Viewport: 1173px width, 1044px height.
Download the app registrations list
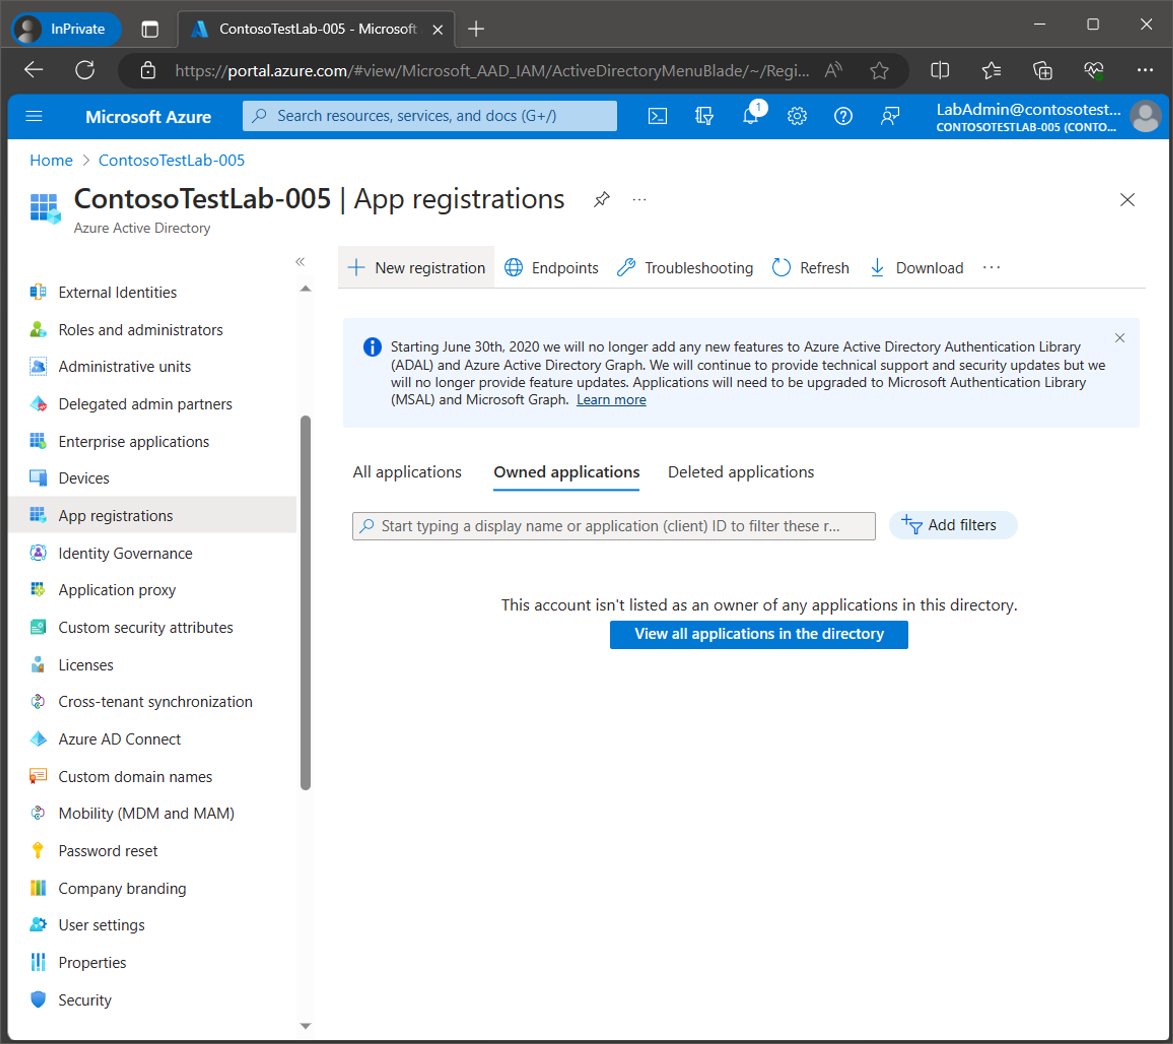coord(916,267)
